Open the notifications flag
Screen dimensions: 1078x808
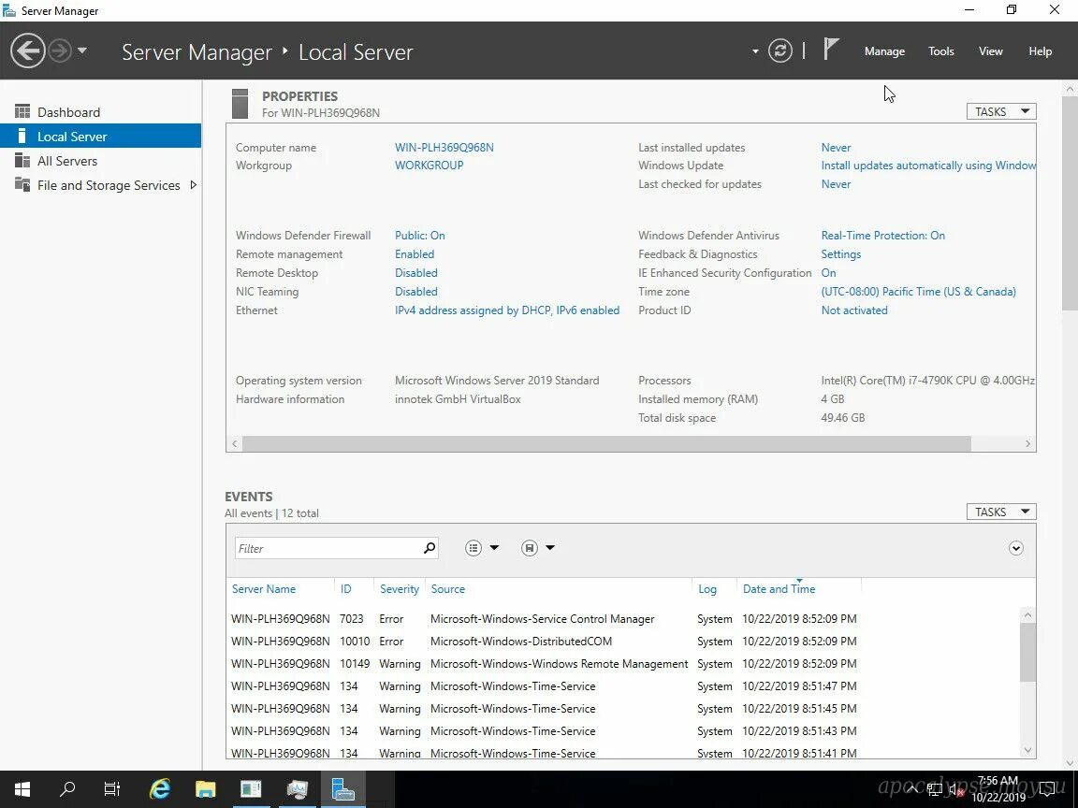click(831, 50)
